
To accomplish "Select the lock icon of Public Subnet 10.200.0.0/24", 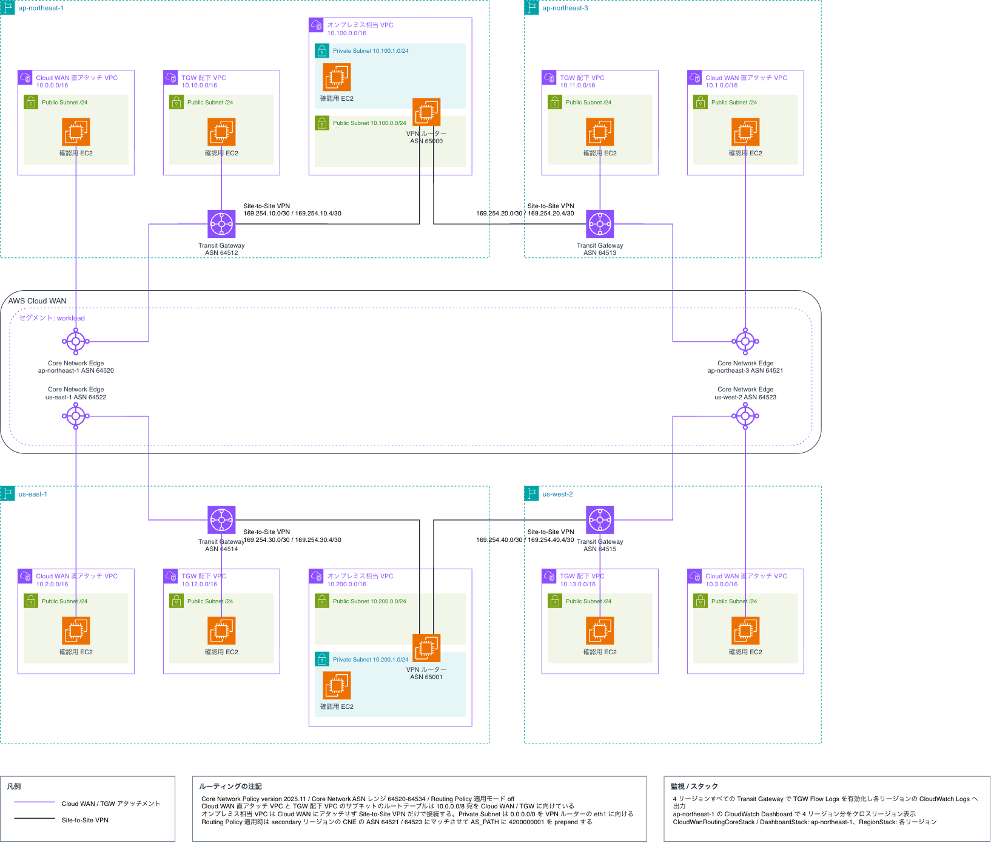I will 322,601.
